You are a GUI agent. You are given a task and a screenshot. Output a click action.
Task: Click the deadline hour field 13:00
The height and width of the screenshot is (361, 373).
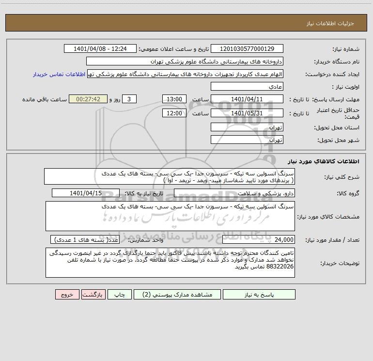point(174,99)
